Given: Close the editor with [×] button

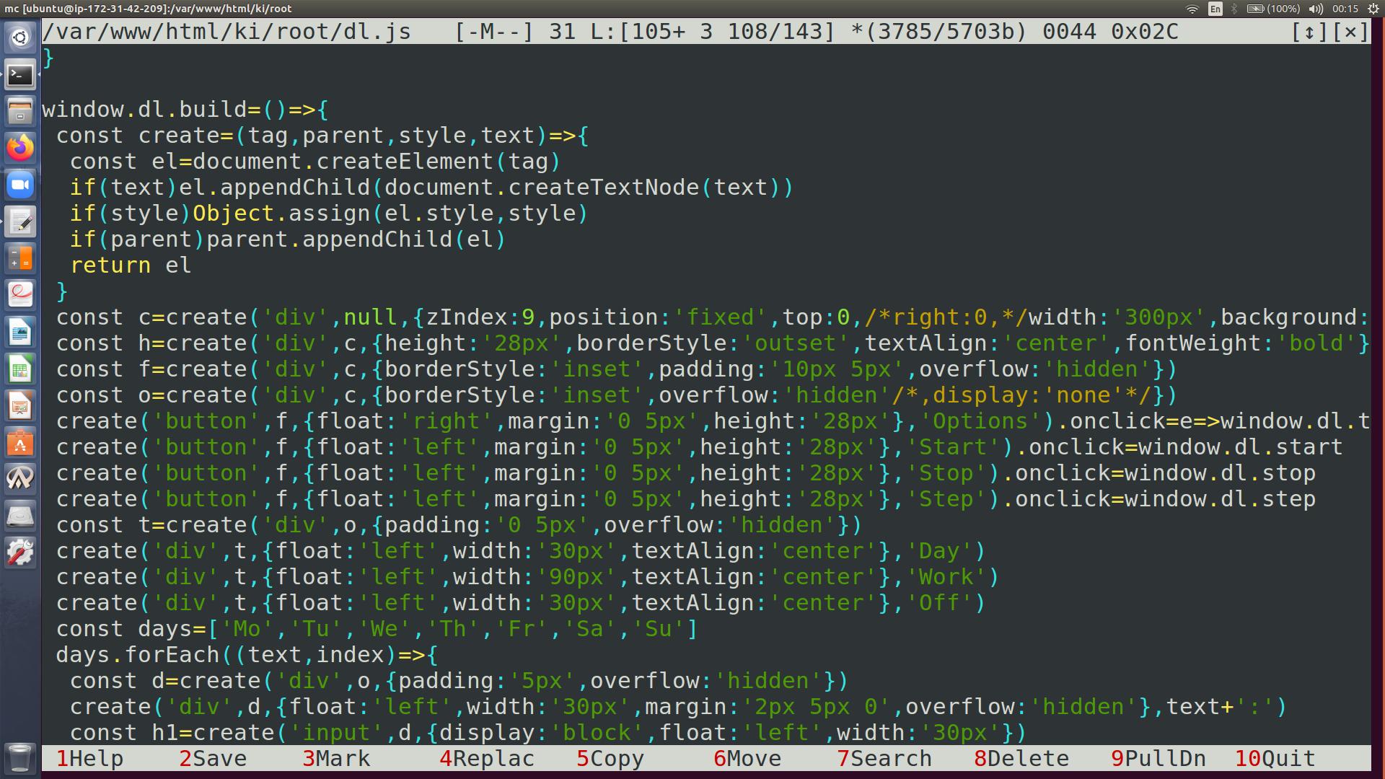Looking at the screenshot, I should [1350, 32].
